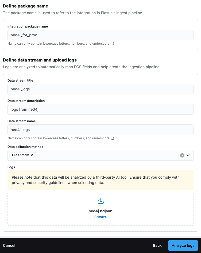This screenshot has width=201, height=253.
Task: Click the file upload icon above neo4j.ndjson
Action: point(100,201)
